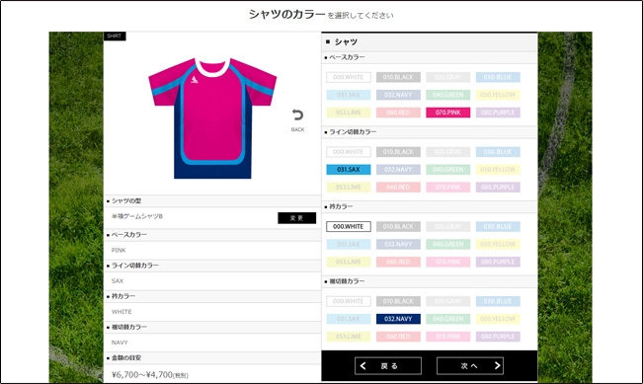This screenshot has height=384, width=643.
Task: Go back with the 戻る button
Action: [388, 366]
